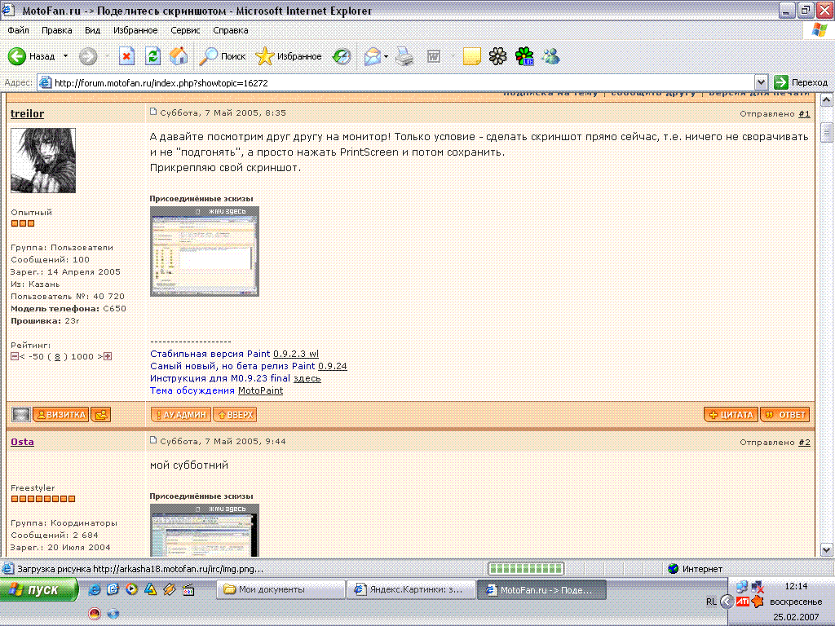
Task: Open the yellow note icon
Action: click(x=472, y=56)
